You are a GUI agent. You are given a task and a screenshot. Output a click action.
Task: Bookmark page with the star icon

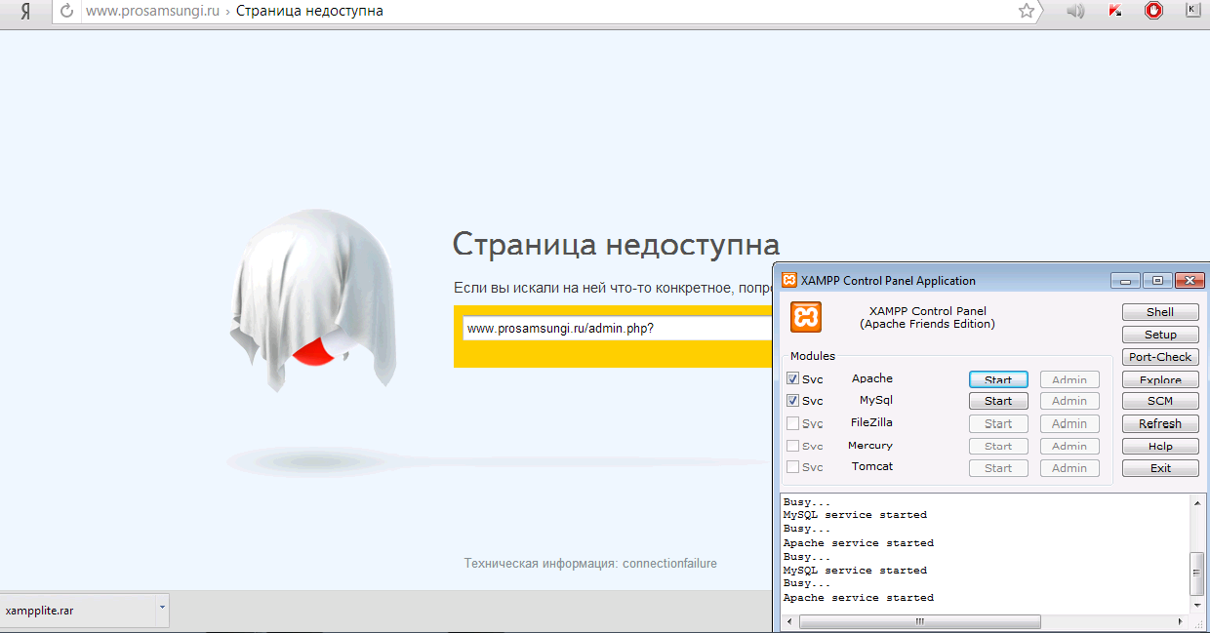(1026, 12)
